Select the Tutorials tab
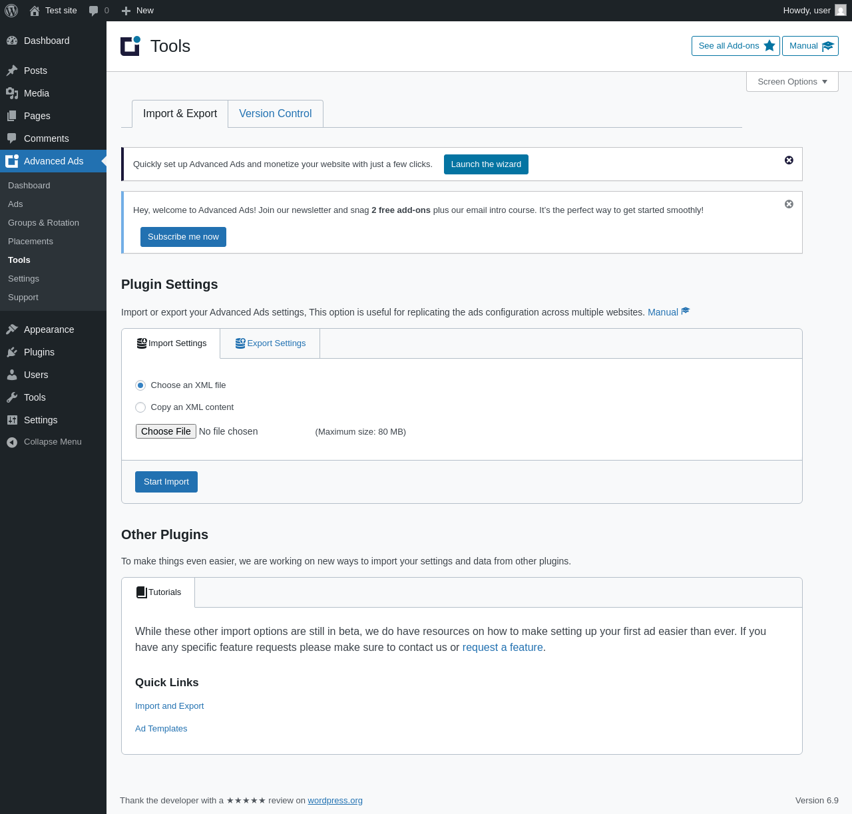The width and height of the screenshot is (852, 814). coord(158,592)
